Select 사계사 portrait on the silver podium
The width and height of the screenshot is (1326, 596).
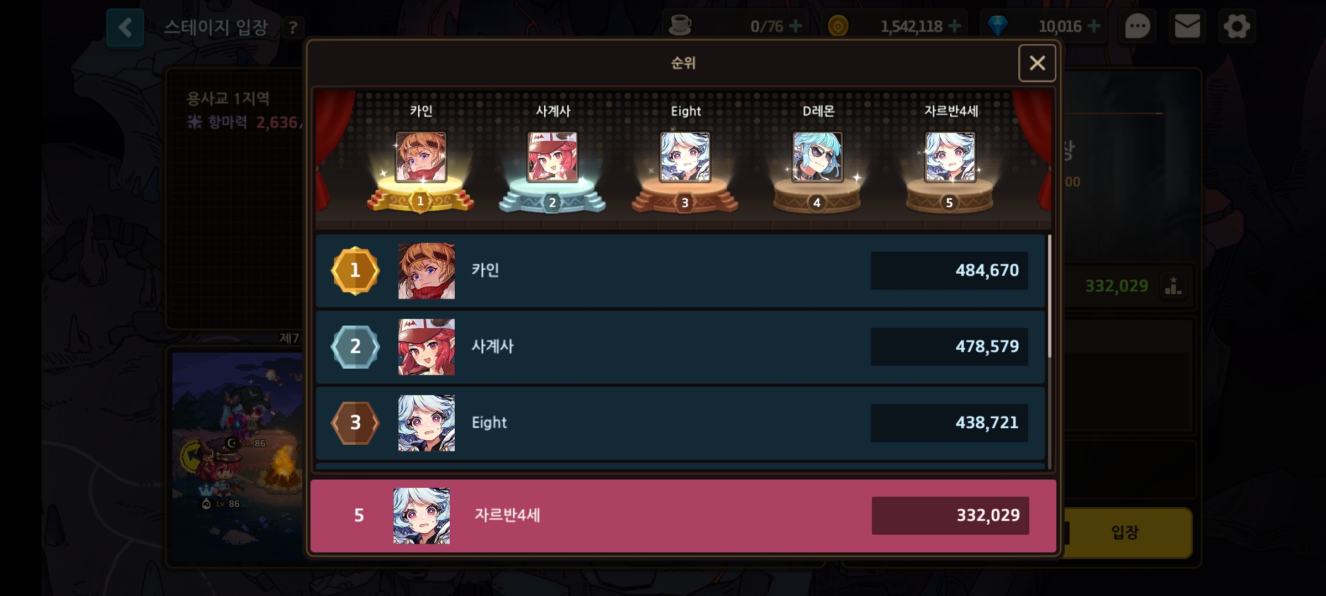[x=552, y=157]
